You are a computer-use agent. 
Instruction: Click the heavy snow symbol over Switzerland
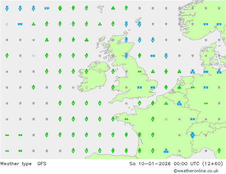(192, 135)
